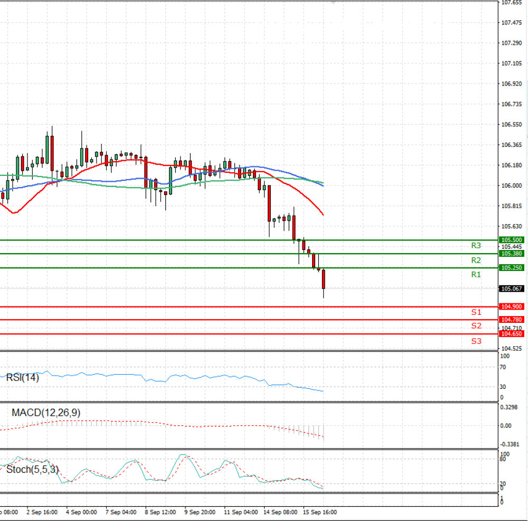The width and height of the screenshot is (528, 521).
Task: Click the green 105.500 price tag
Action: point(511,240)
